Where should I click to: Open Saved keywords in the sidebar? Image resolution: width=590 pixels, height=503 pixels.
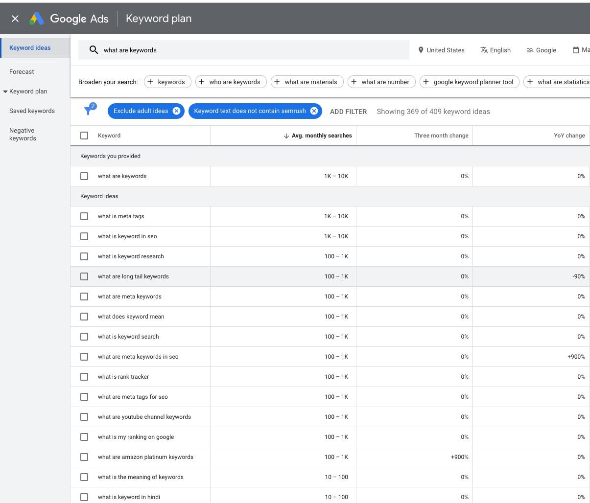pos(32,111)
